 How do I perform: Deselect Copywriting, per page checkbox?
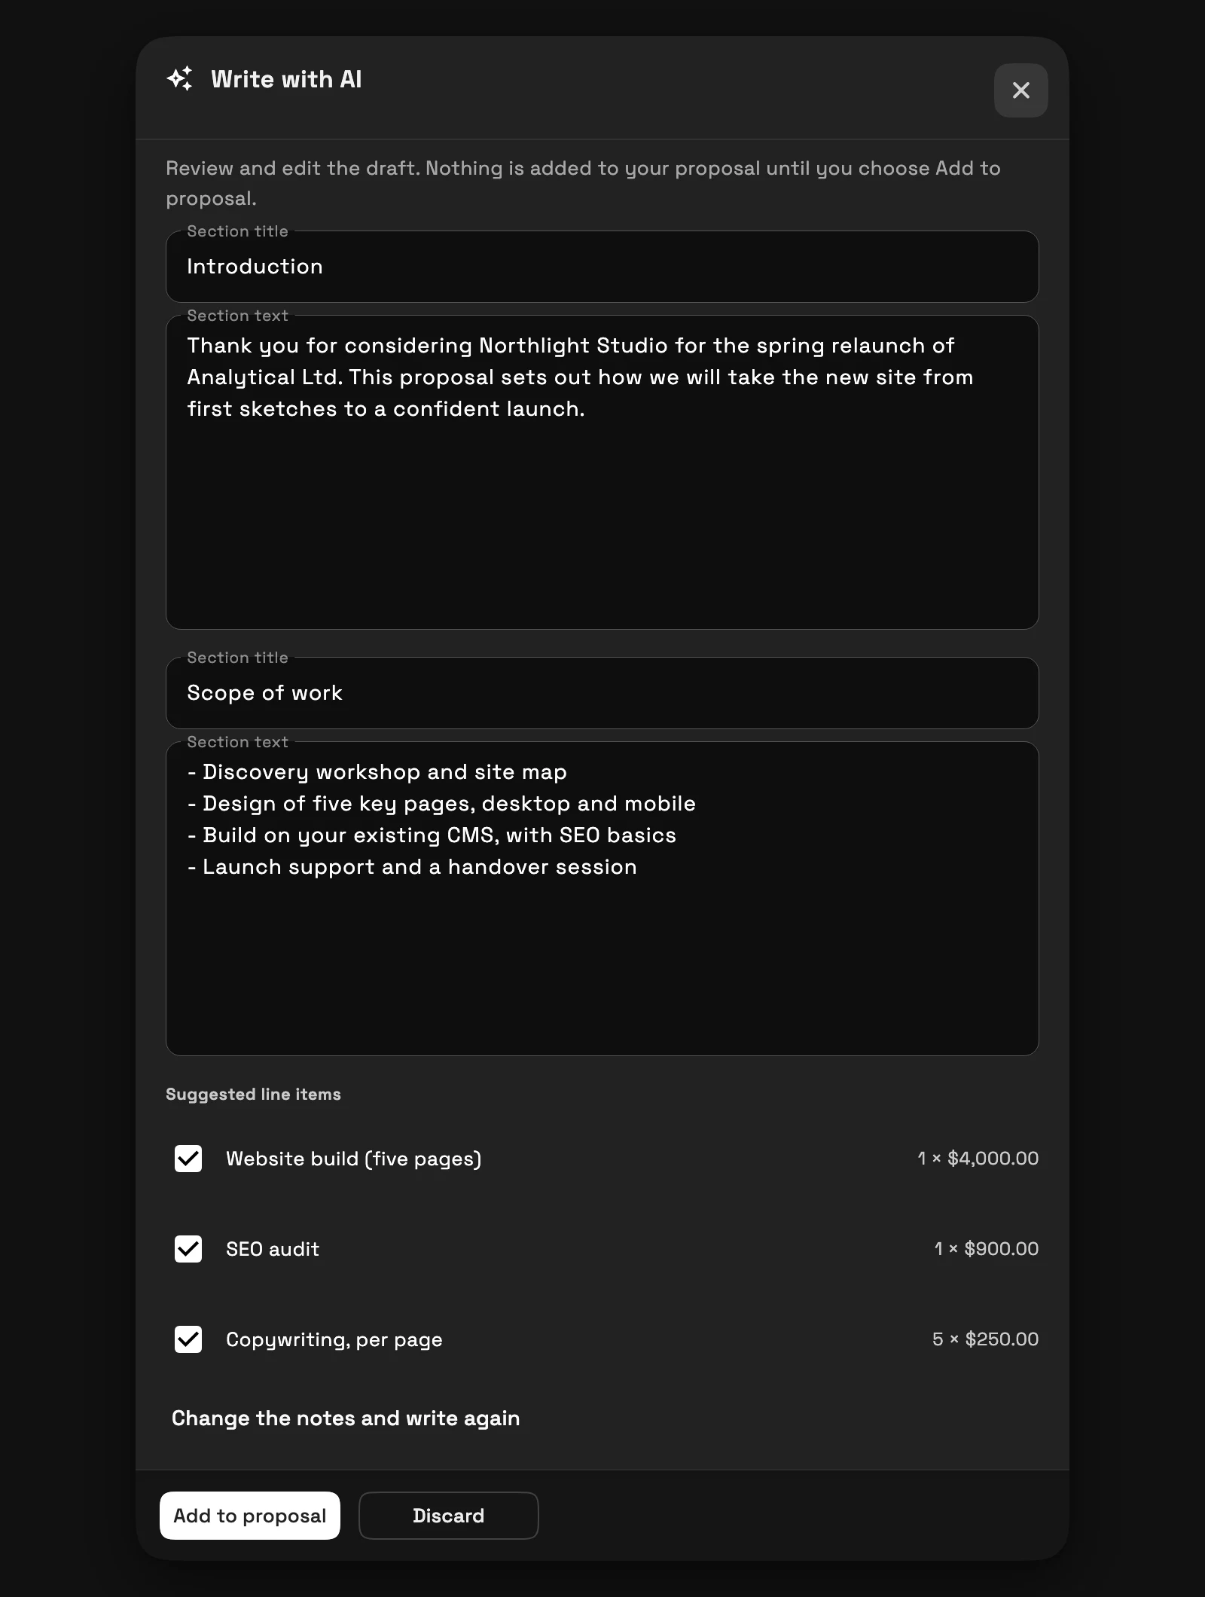pyautogui.click(x=188, y=1339)
